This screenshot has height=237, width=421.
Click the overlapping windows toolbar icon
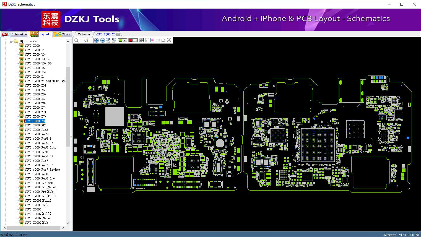142,40
